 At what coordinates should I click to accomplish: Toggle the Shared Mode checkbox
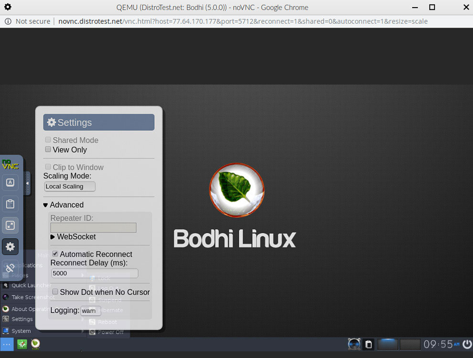(x=48, y=140)
